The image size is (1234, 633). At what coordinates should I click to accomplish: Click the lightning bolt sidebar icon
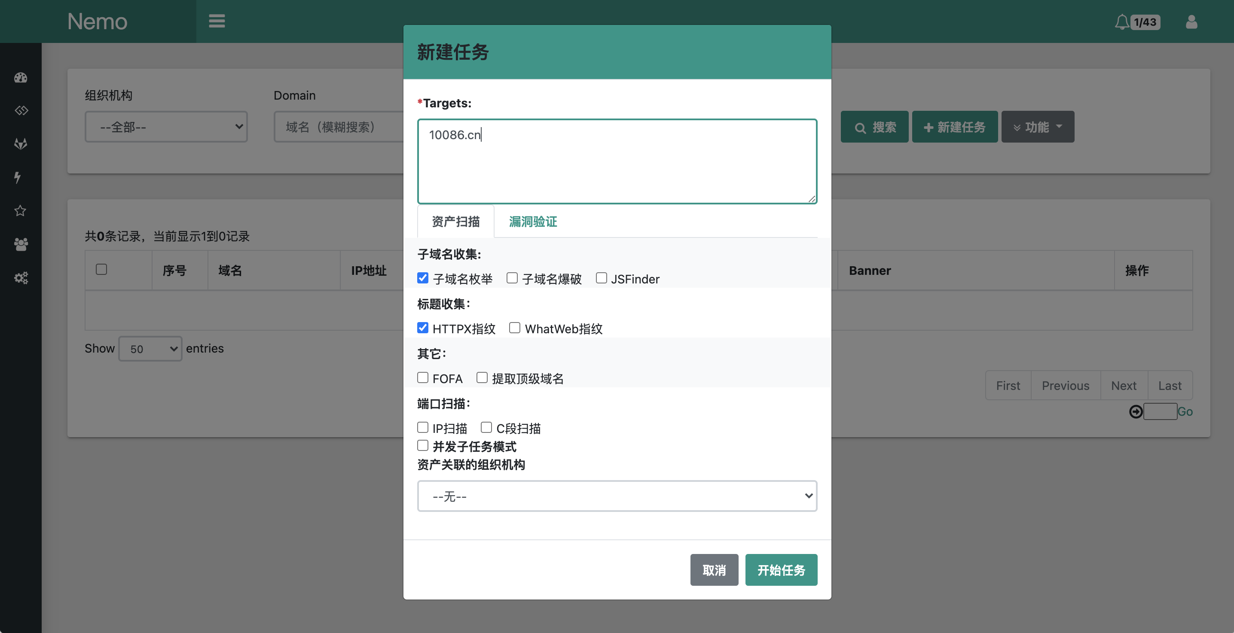(x=18, y=177)
